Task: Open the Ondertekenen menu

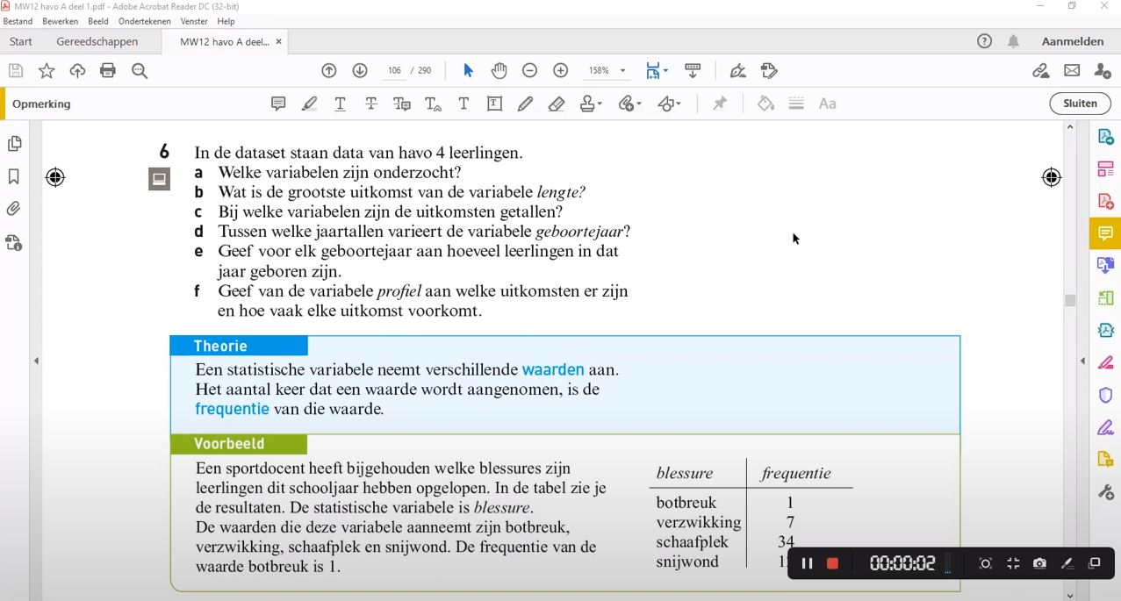Action: tap(144, 21)
